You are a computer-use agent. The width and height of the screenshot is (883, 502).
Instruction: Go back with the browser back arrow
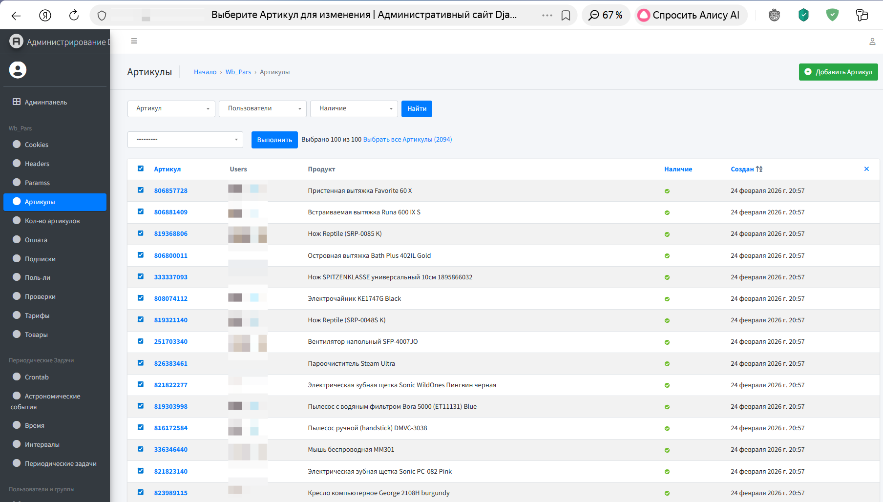16,16
